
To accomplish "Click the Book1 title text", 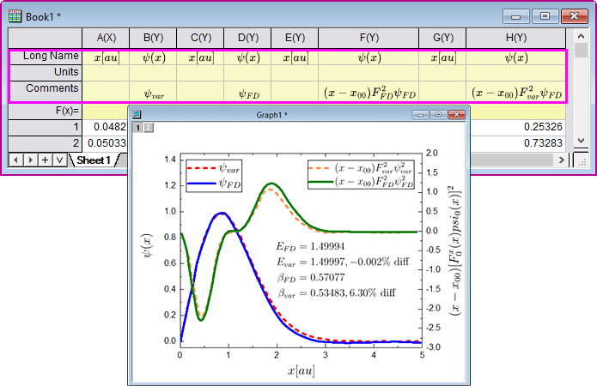I will point(43,17).
